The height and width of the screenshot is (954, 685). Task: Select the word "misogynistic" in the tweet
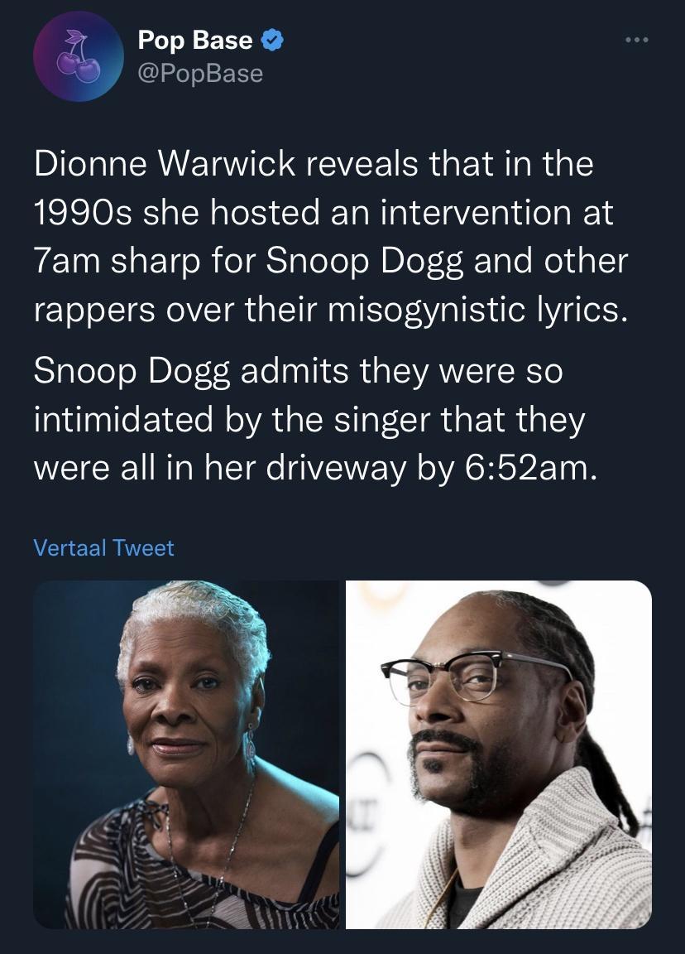pyautogui.click(x=427, y=311)
